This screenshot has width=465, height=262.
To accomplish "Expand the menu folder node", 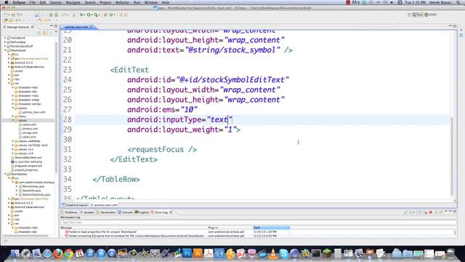I will [13, 116].
